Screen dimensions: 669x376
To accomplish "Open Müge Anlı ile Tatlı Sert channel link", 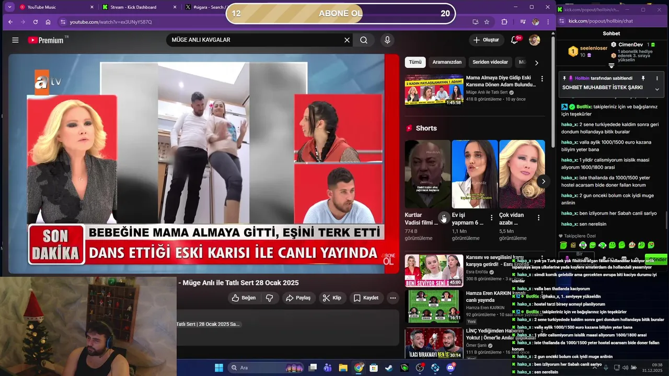I will (x=487, y=92).
